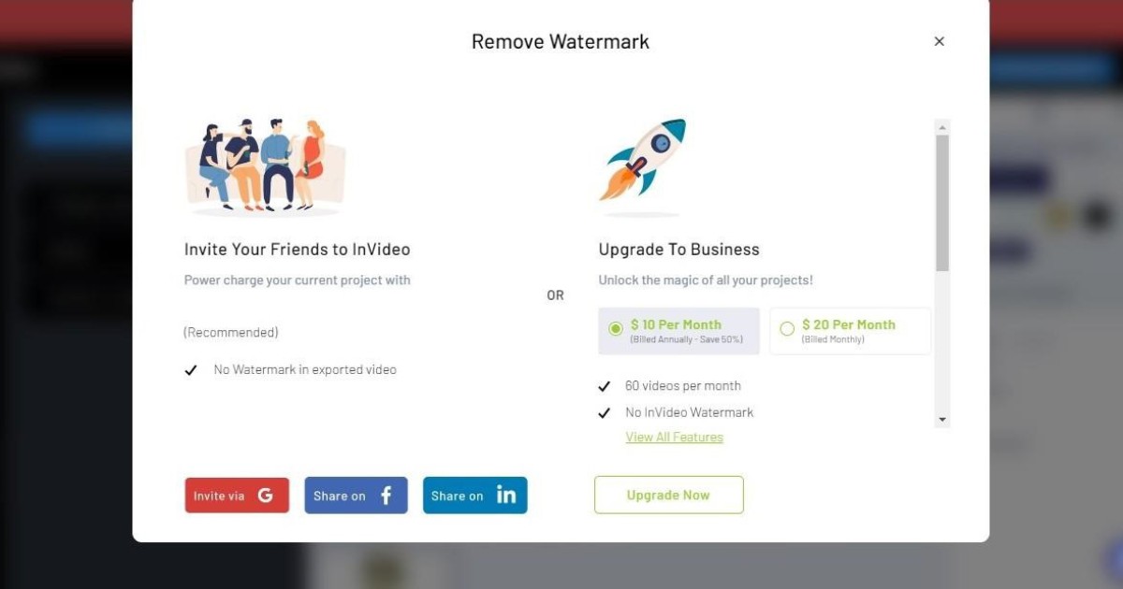Click the Share on Facebook button
The height and width of the screenshot is (589, 1123).
click(356, 496)
